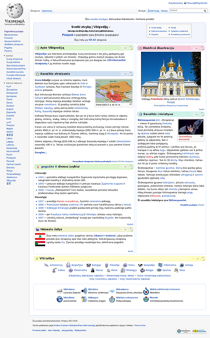Switch to the Aptarimas tab
Viewport: 210px width, 338px height.
[x=47, y=11]
